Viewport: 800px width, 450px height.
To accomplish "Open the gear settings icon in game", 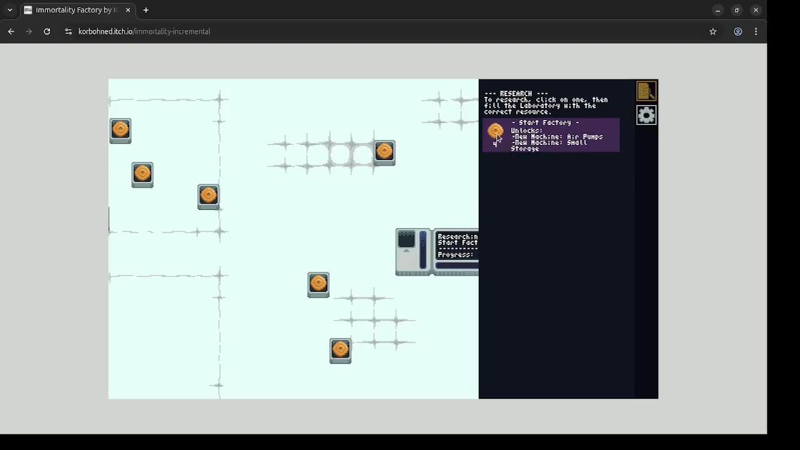I will (646, 116).
